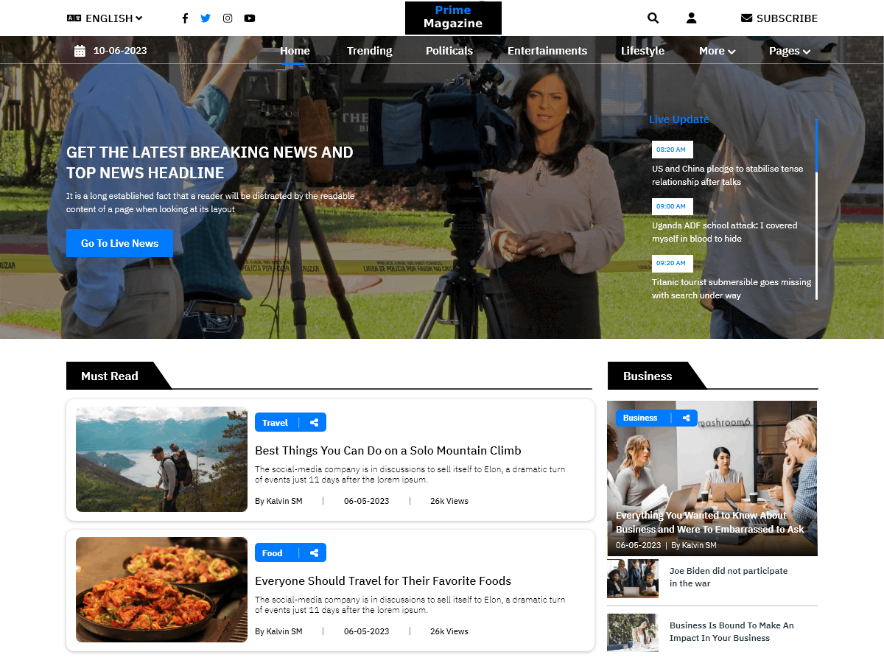884x663 pixels.
Task: Click the YouTube icon in header
Action: pyautogui.click(x=250, y=18)
